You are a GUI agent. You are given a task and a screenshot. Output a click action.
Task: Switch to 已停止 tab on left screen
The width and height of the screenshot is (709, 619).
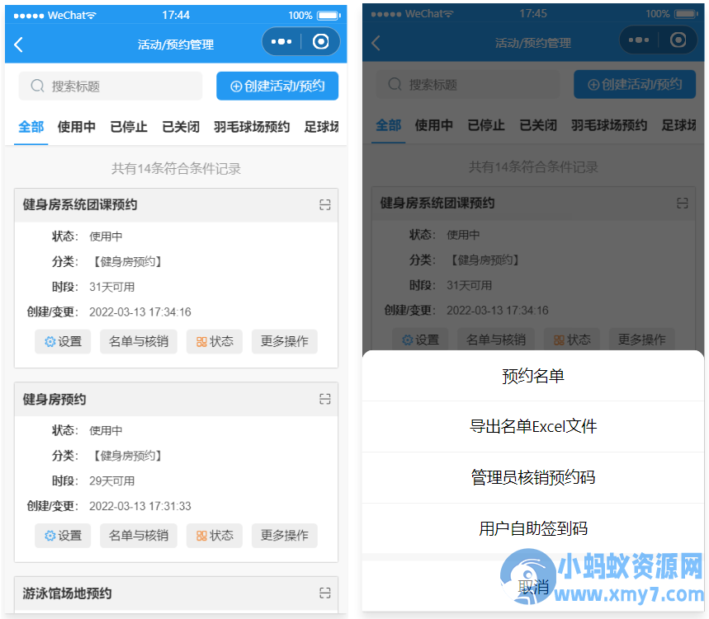(x=129, y=127)
